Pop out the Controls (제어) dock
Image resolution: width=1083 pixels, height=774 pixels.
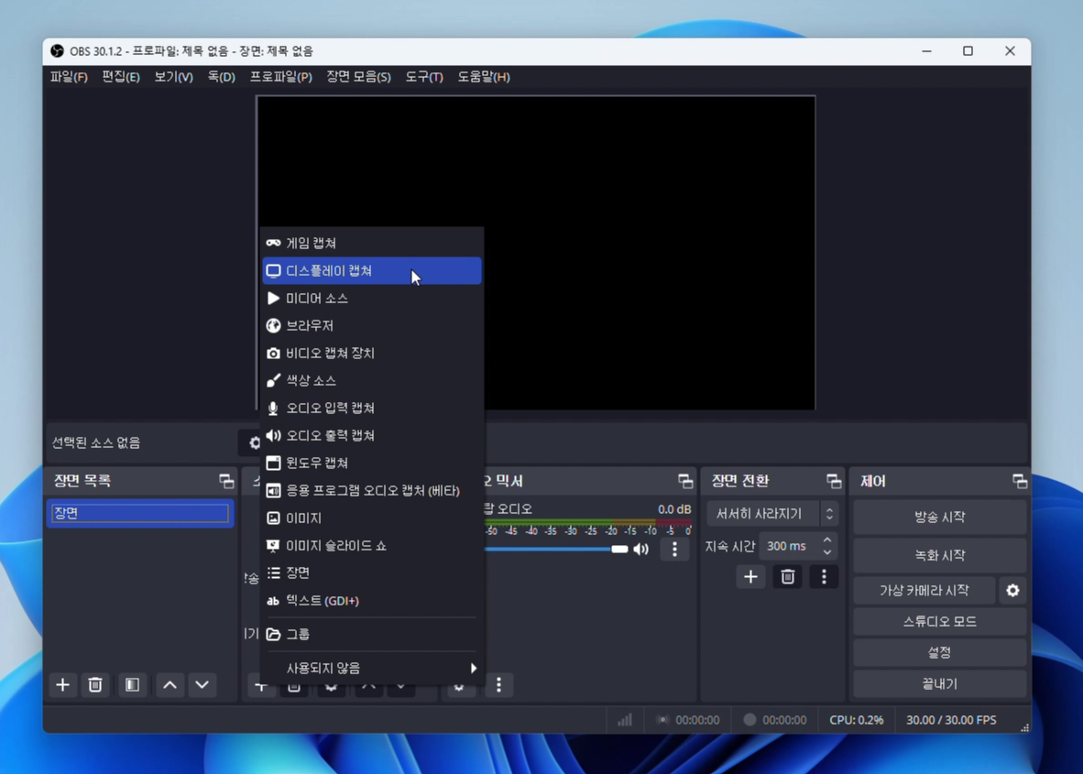1020,481
